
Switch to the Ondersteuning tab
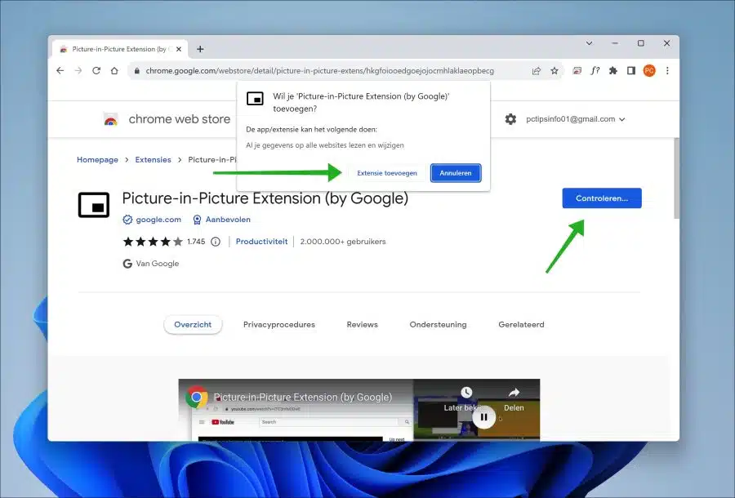[438, 325]
